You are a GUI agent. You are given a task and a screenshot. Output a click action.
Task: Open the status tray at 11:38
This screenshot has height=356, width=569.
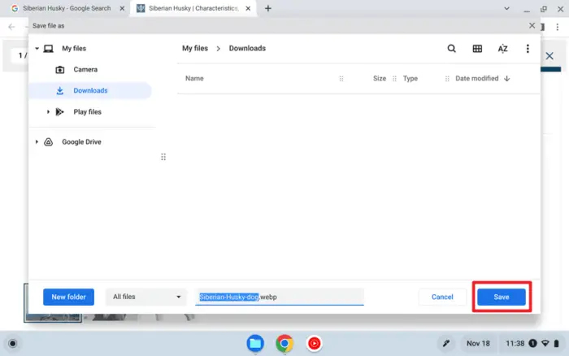tap(532, 343)
